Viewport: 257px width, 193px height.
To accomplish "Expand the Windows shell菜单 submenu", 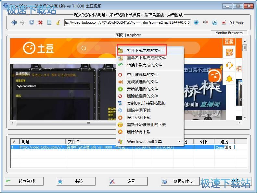I will [x=149, y=141].
